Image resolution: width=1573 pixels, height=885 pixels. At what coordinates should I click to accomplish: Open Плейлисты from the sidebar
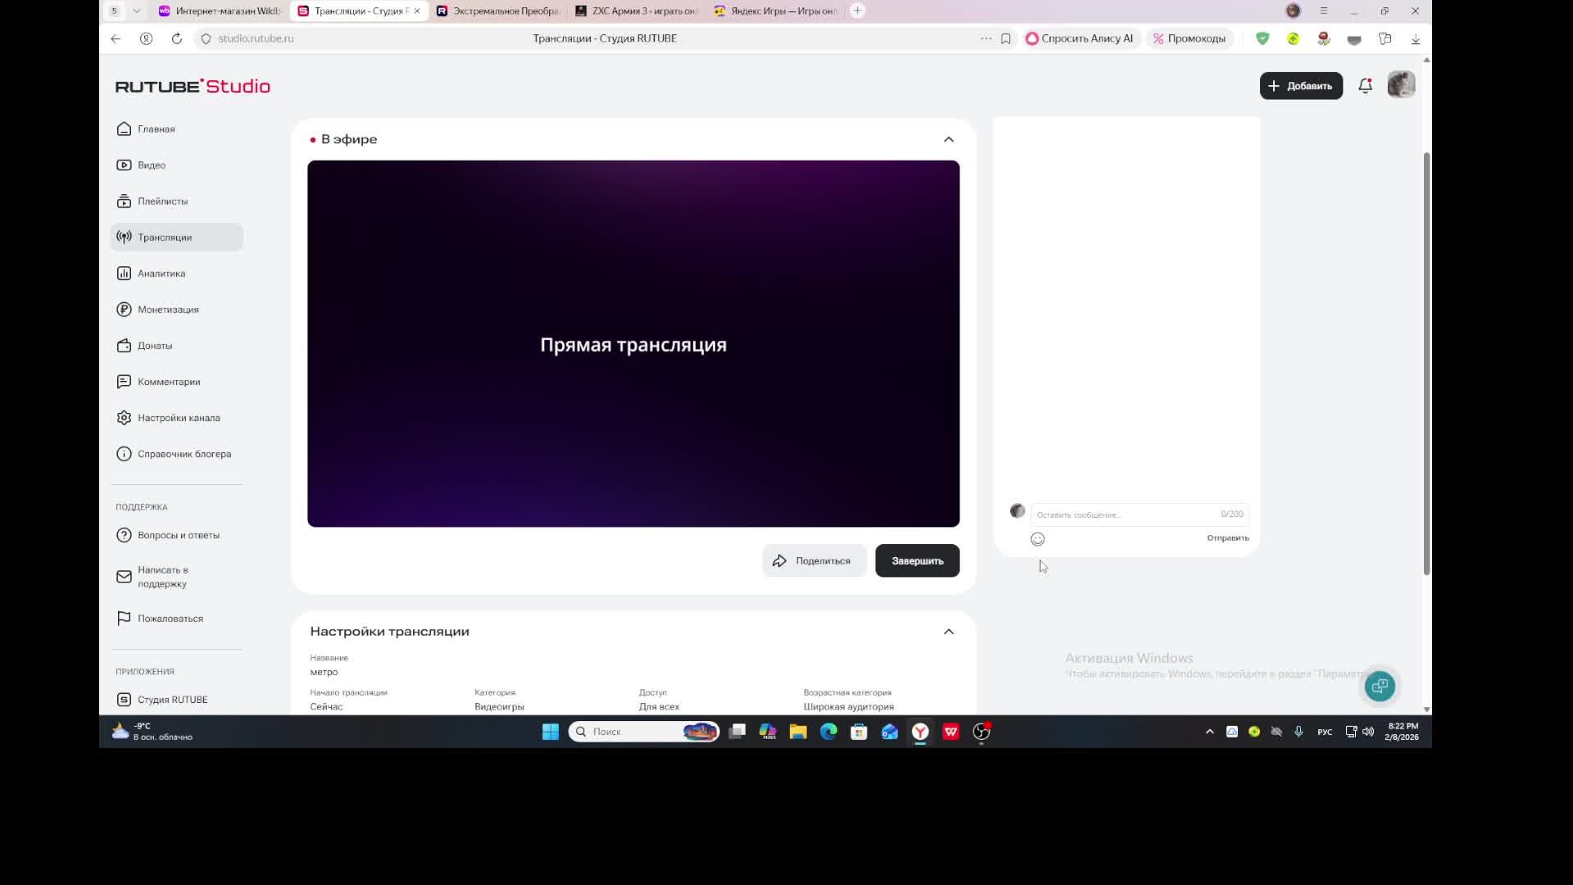click(x=162, y=202)
